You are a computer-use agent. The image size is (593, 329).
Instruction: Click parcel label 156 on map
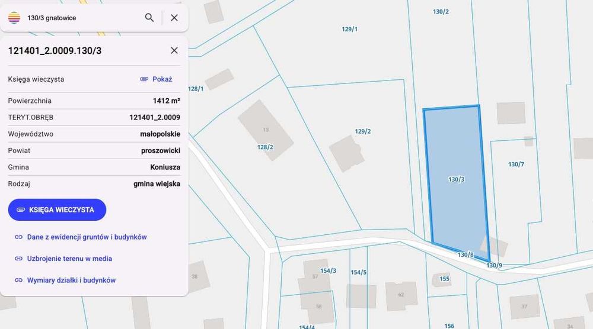(x=449, y=325)
